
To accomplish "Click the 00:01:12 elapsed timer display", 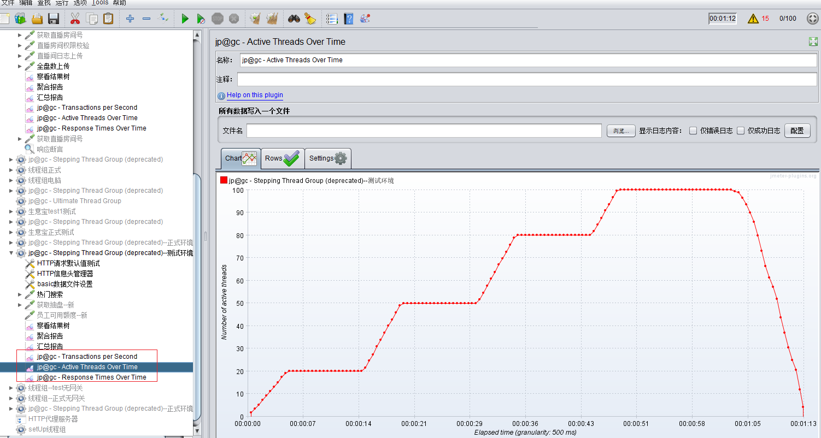I will [x=723, y=19].
